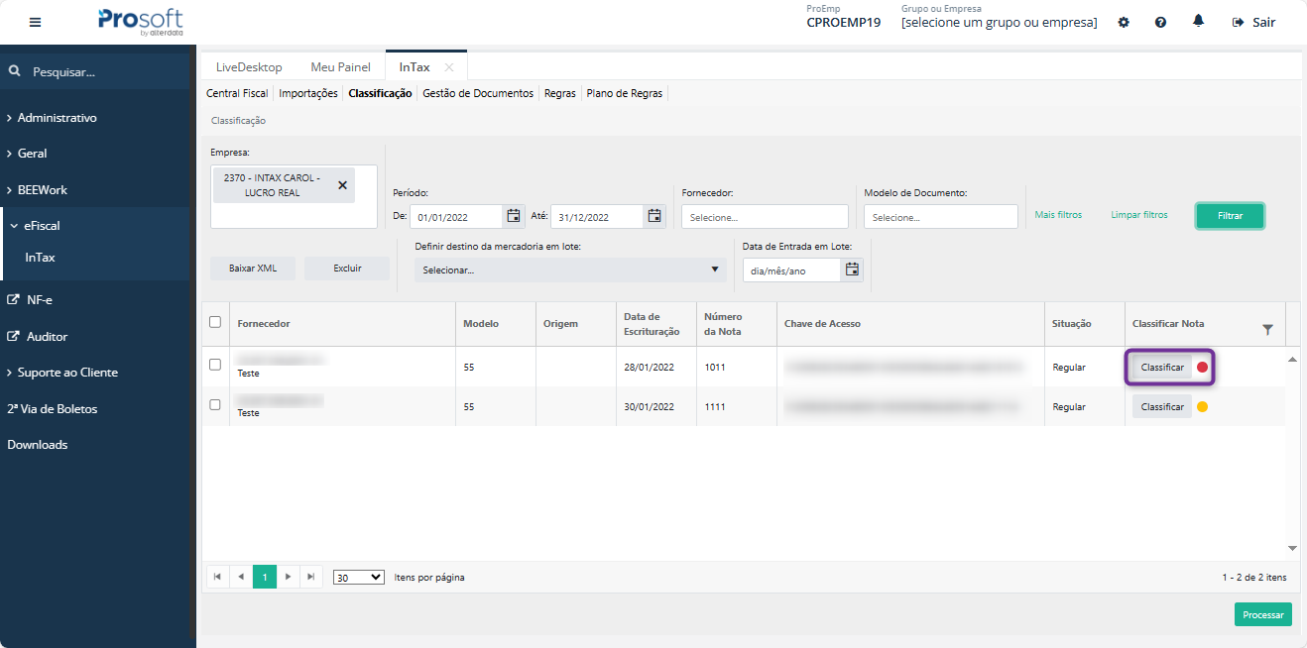Viewport: 1307px width, 648px height.
Task: Click the Prosoft logo
Action: coord(141,22)
